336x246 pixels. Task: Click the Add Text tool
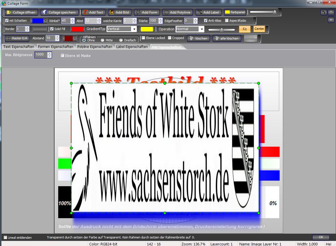click(x=94, y=12)
